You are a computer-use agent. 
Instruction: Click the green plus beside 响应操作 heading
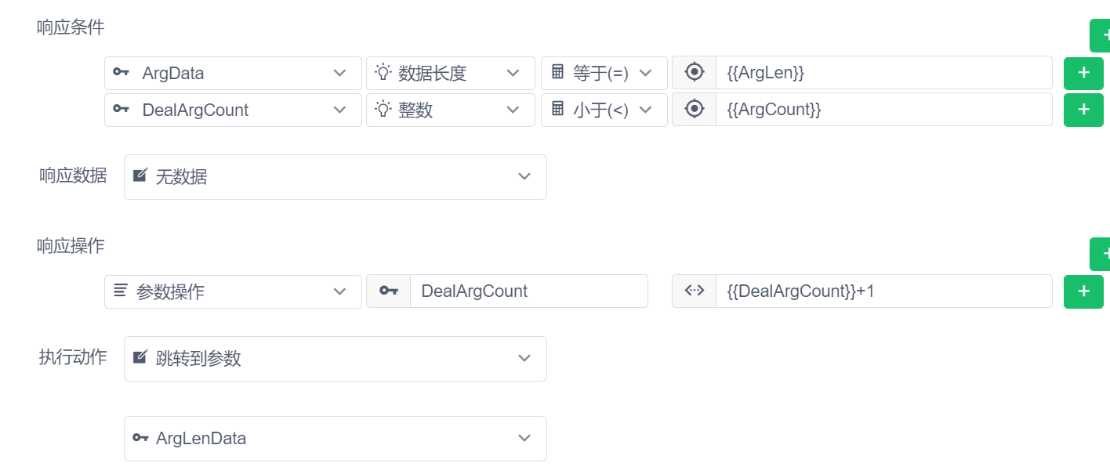tap(1101, 255)
